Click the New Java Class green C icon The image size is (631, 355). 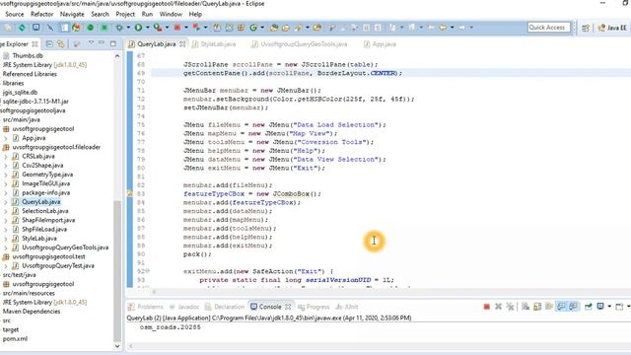point(253,28)
